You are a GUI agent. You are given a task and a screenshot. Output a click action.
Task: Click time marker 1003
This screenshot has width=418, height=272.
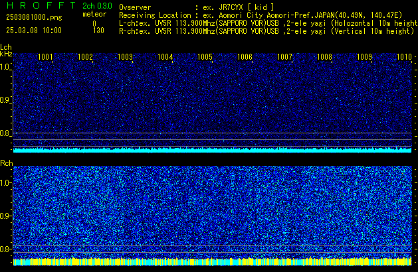point(126,56)
